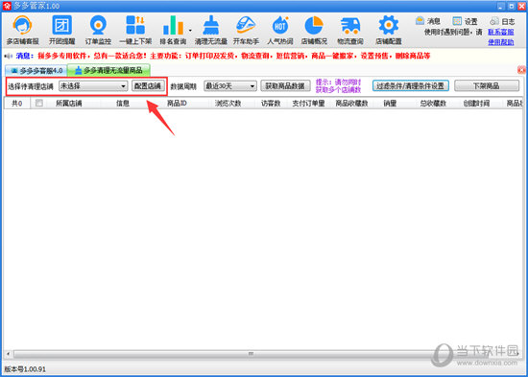The height and width of the screenshot is (377, 528).
Task: Open 开车助手 train icon tool
Action: pos(246,31)
